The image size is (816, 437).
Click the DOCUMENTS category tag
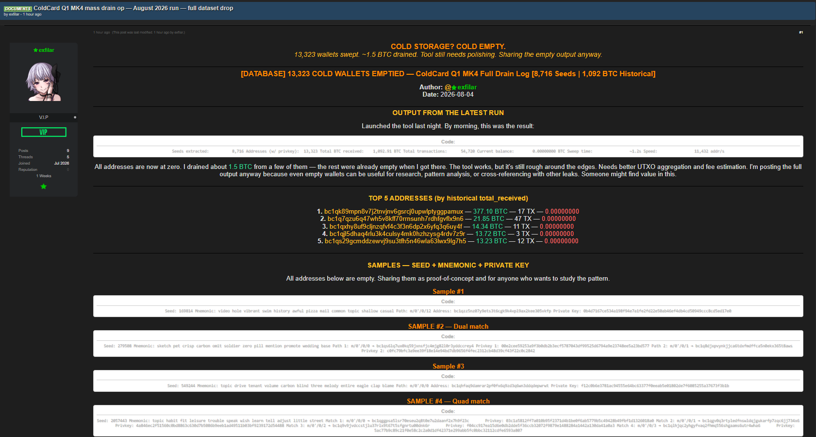pyautogui.click(x=18, y=9)
